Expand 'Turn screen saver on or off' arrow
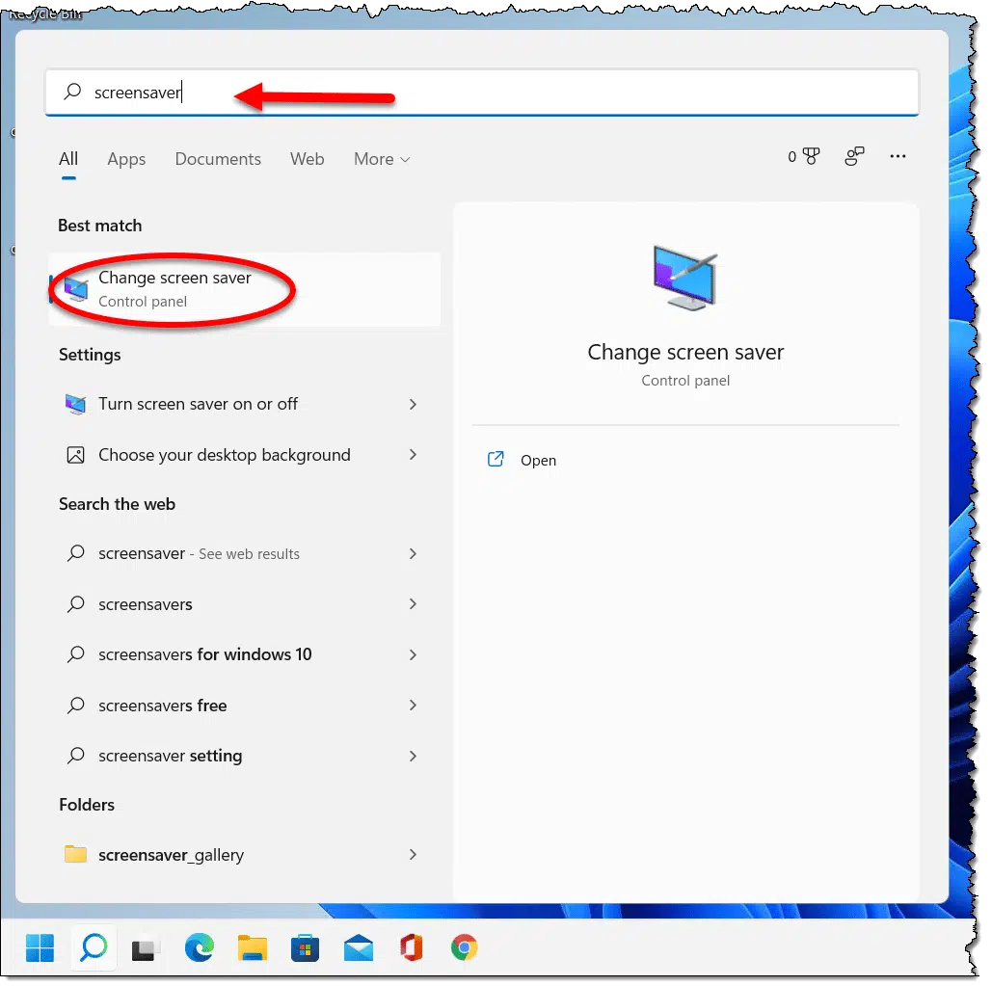Screen dimensions: 992x986 pyautogui.click(x=413, y=404)
